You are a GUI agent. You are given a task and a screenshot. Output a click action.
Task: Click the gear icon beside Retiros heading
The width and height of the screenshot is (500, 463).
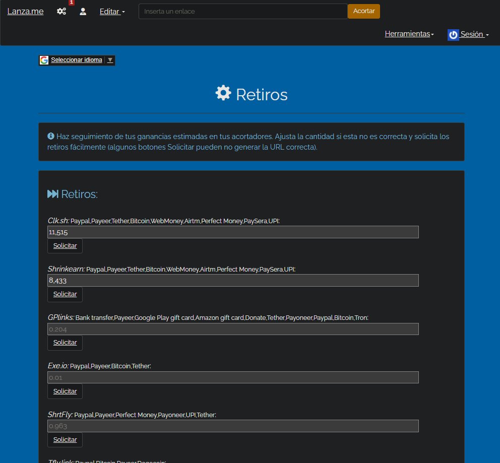click(223, 93)
